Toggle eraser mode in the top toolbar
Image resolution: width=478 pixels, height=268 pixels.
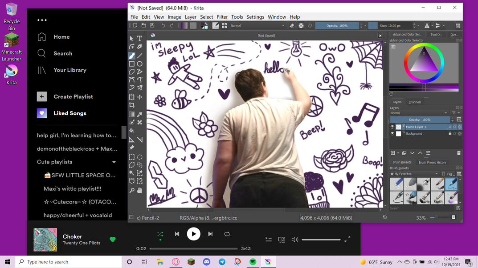click(x=292, y=26)
